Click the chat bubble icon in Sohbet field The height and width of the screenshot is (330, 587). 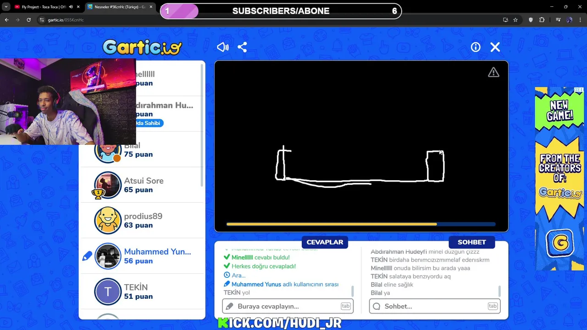pyautogui.click(x=377, y=306)
